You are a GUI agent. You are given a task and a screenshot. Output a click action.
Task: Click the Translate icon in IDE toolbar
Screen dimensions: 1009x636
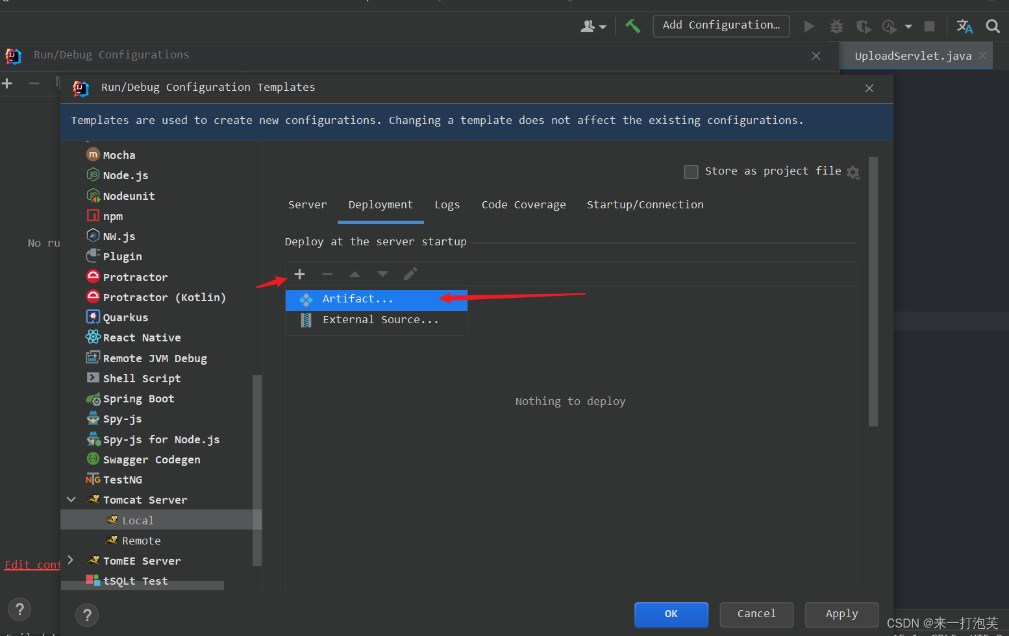point(964,26)
